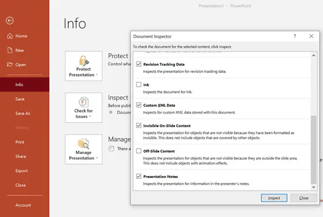Click the Document Inspector title text
Viewport: 323px width, 217px height.
[152, 36]
